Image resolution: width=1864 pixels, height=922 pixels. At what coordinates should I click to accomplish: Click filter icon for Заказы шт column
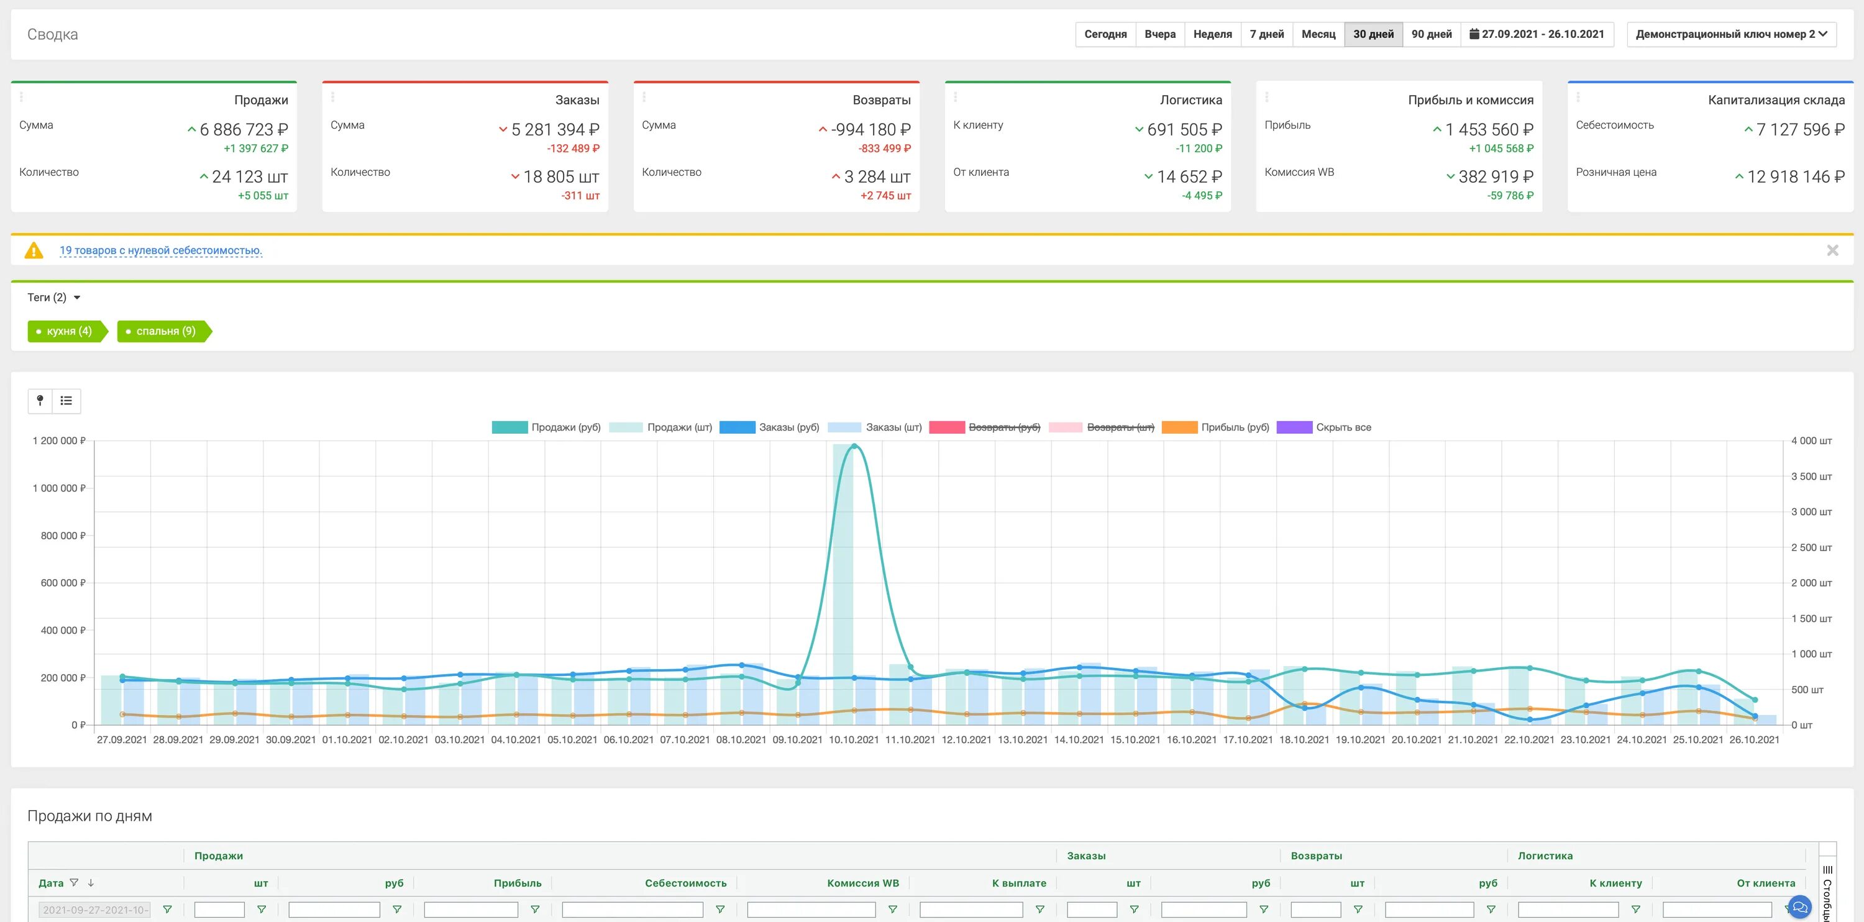(1135, 910)
